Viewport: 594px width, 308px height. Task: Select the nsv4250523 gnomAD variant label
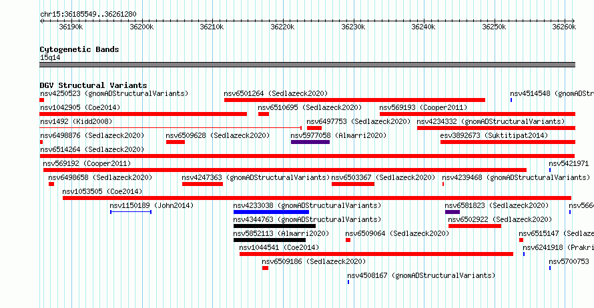click(x=114, y=93)
